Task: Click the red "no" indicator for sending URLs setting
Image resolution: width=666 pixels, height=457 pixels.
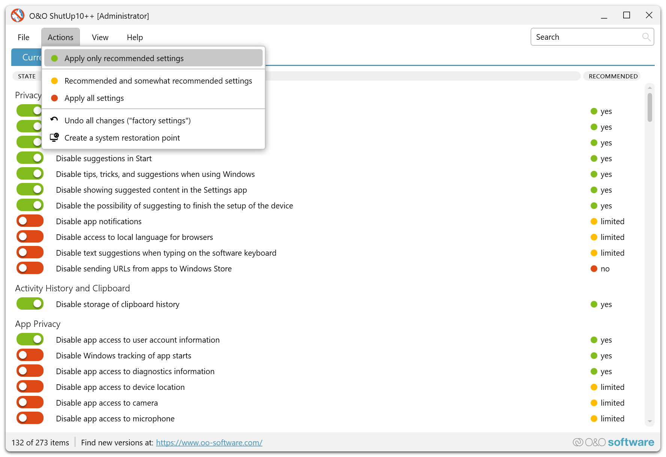Action: [x=594, y=269]
